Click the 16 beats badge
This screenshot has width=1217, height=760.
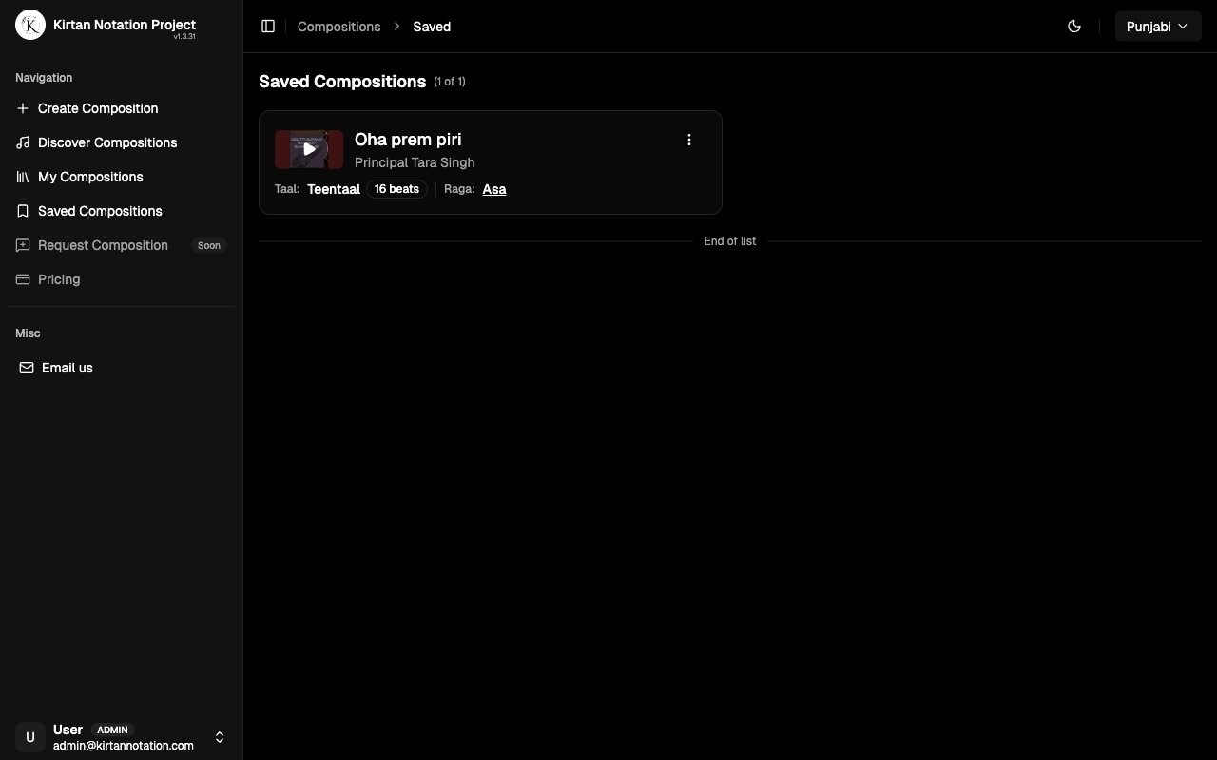tap(396, 189)
